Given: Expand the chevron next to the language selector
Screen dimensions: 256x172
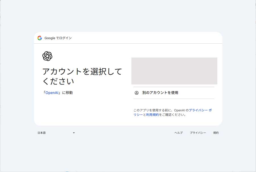Looking at the screenshot, I should 74,133.
